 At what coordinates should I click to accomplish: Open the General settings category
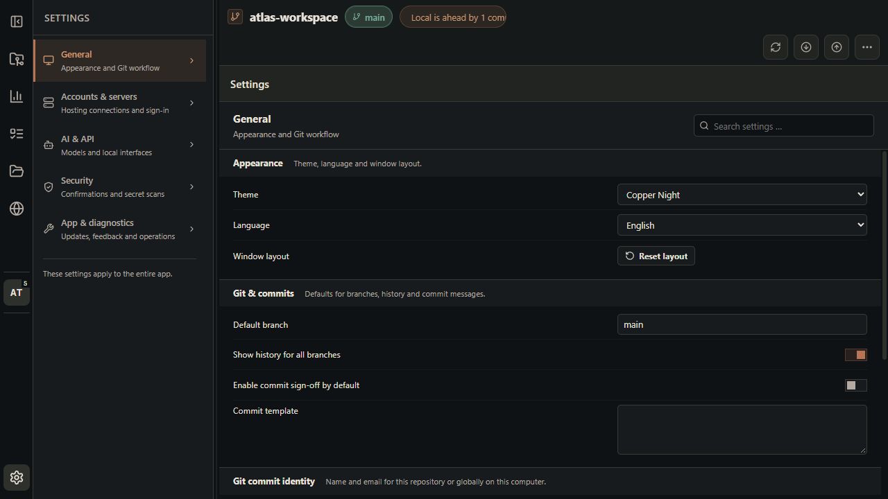pos(120,61)
